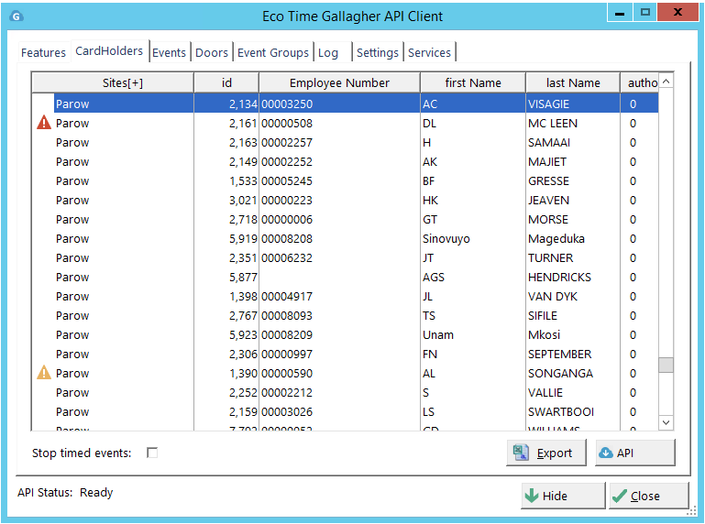Click employee number 00003250 cell

339,104
